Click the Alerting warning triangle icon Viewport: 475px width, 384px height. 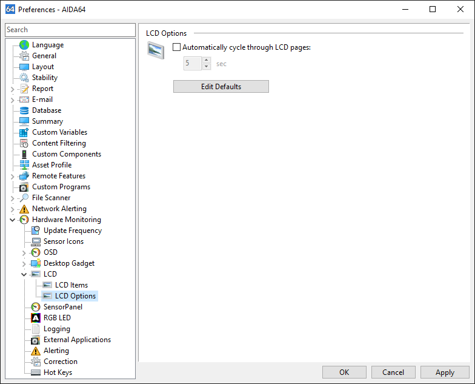[x=35, y=351]
